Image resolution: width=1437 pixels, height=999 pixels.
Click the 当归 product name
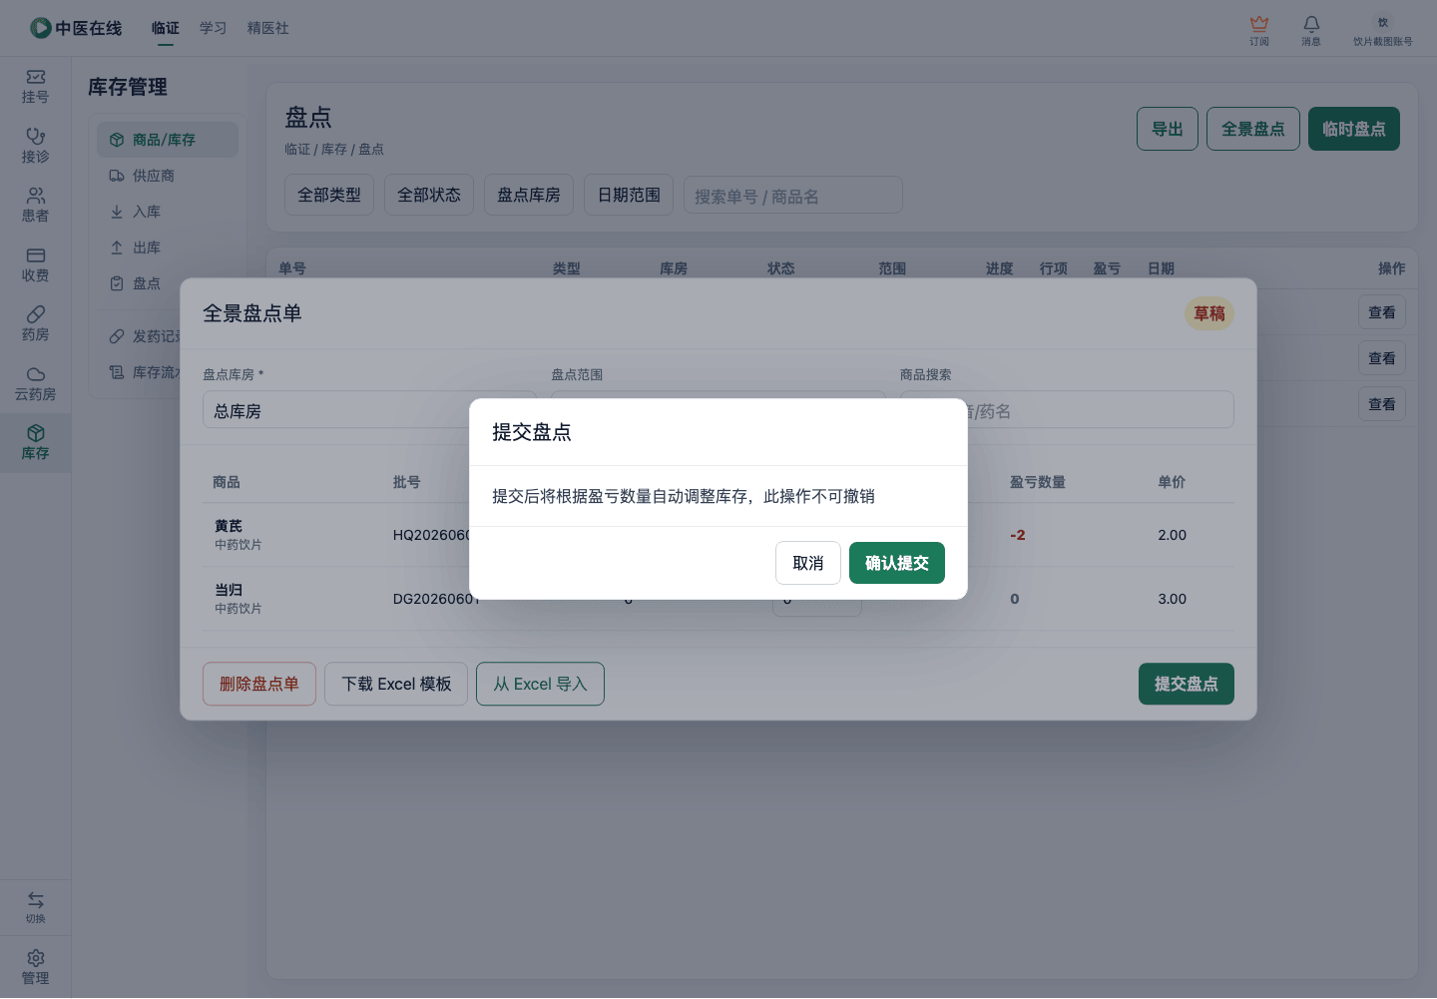pos(229,590)
